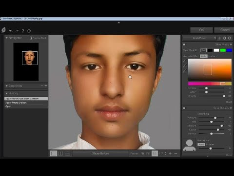
Task: Click the OK button
Action: [201, 30]
